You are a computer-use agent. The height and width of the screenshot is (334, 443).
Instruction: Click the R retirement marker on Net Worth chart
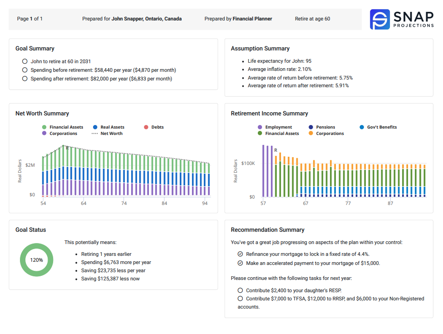(68, 148)
